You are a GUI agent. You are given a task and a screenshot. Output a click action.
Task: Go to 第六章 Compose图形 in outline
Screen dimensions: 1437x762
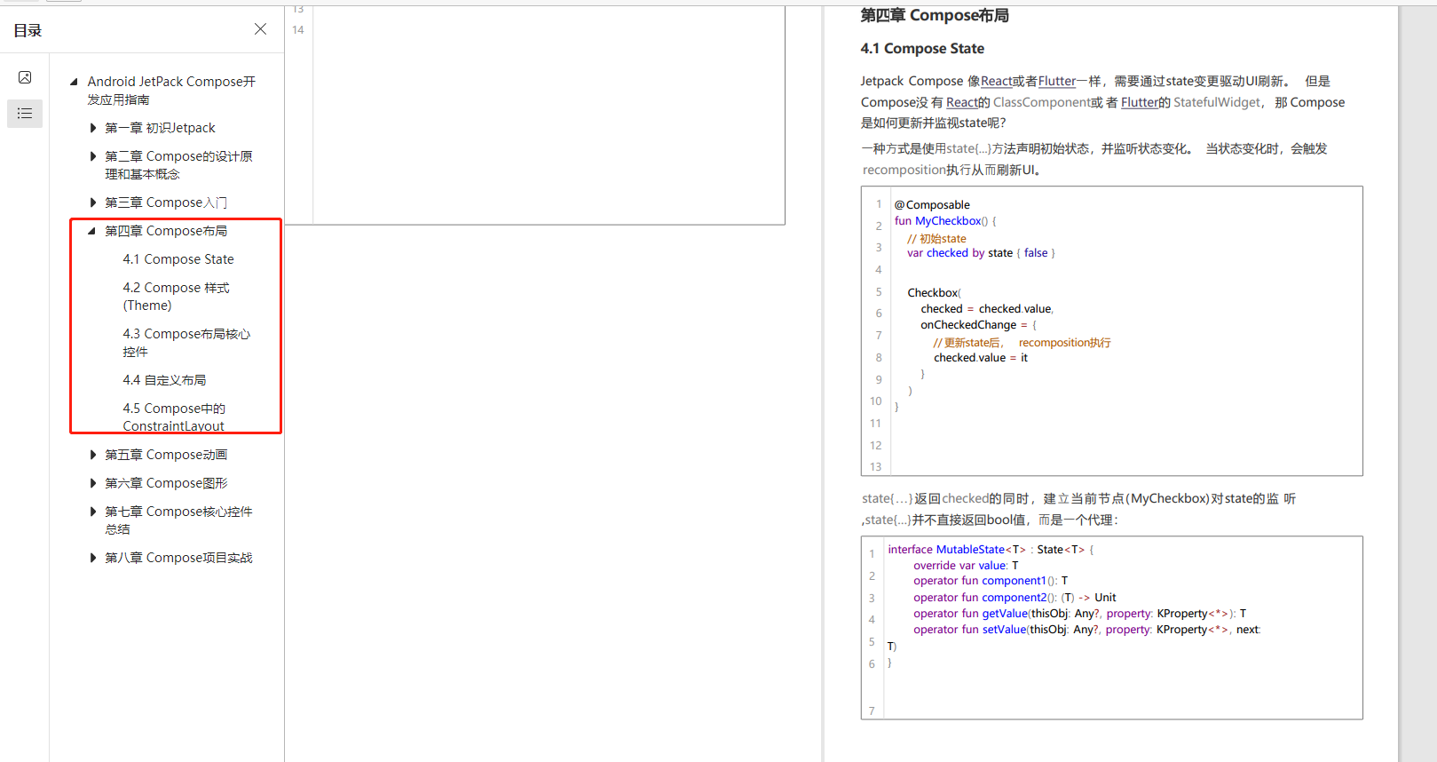pos(166,483)
